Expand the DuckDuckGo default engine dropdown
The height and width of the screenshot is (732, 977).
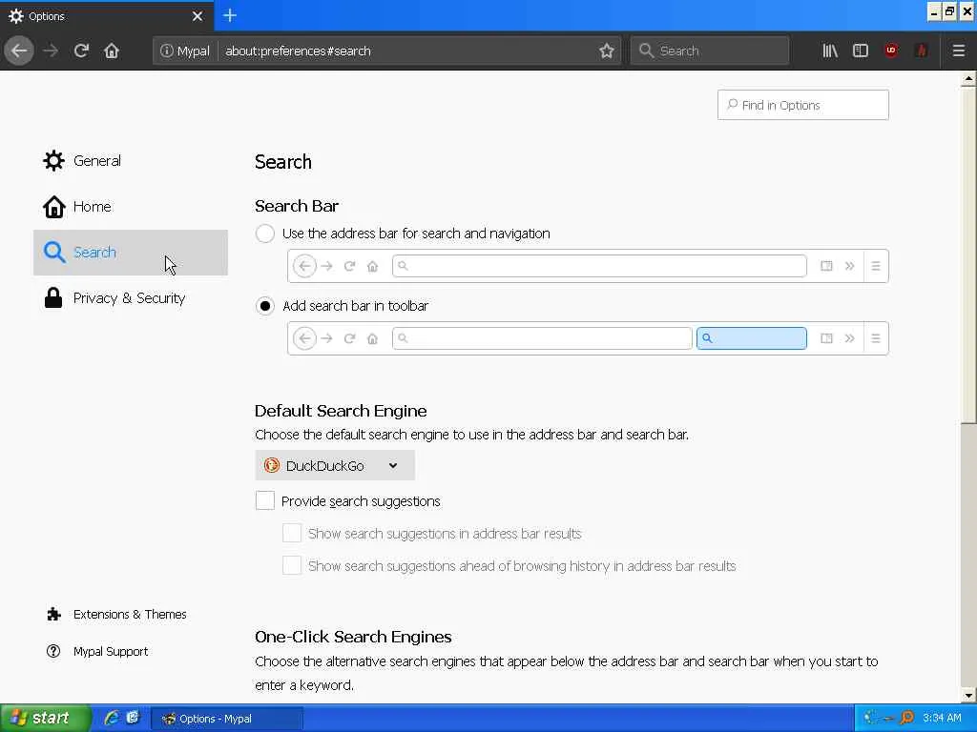335,465
